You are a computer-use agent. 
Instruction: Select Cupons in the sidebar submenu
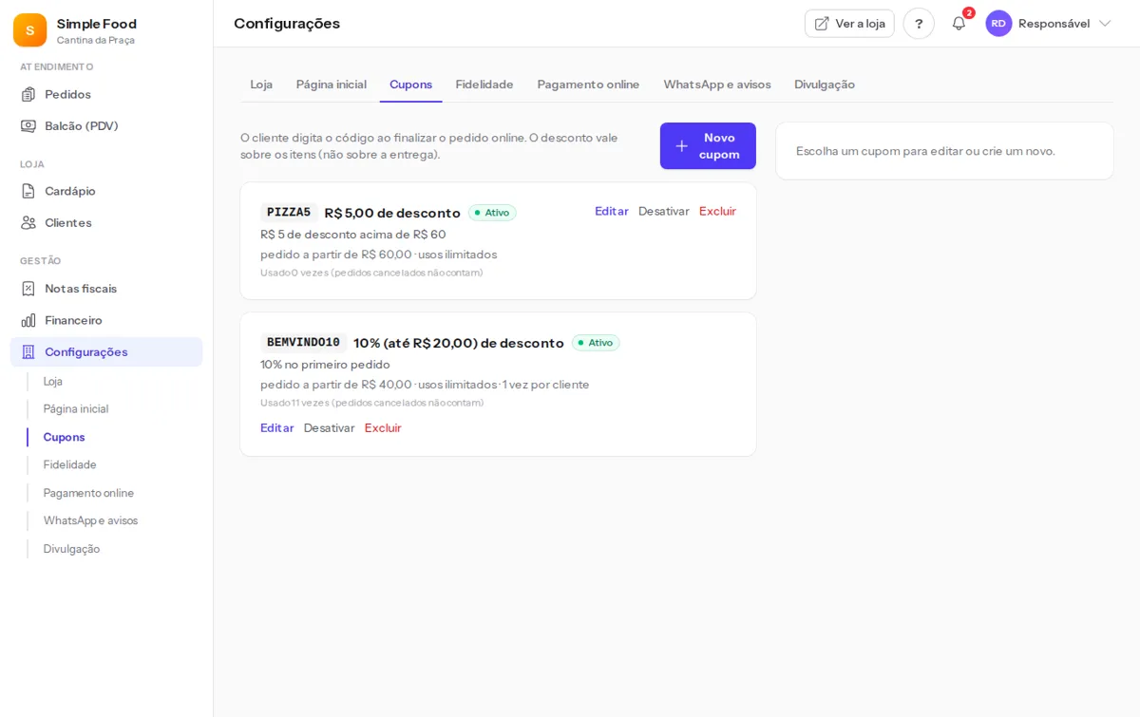coord(64,437)
